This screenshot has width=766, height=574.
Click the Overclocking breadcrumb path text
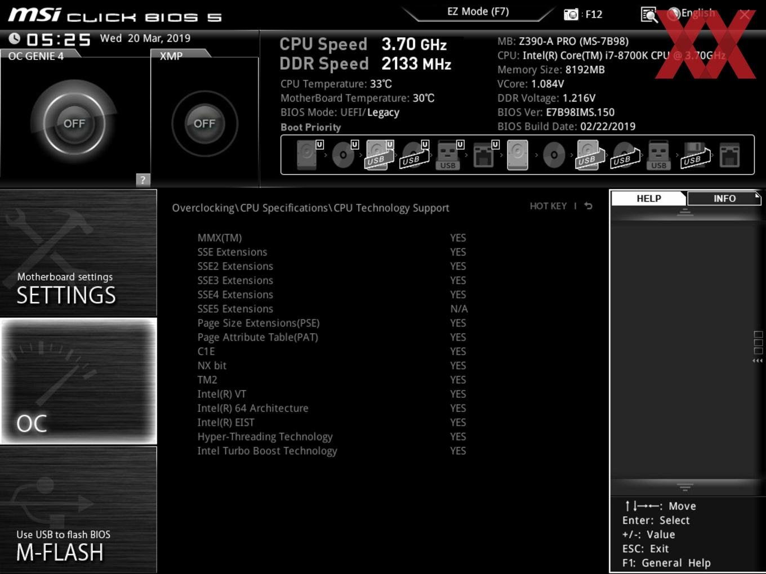point(310,208)
